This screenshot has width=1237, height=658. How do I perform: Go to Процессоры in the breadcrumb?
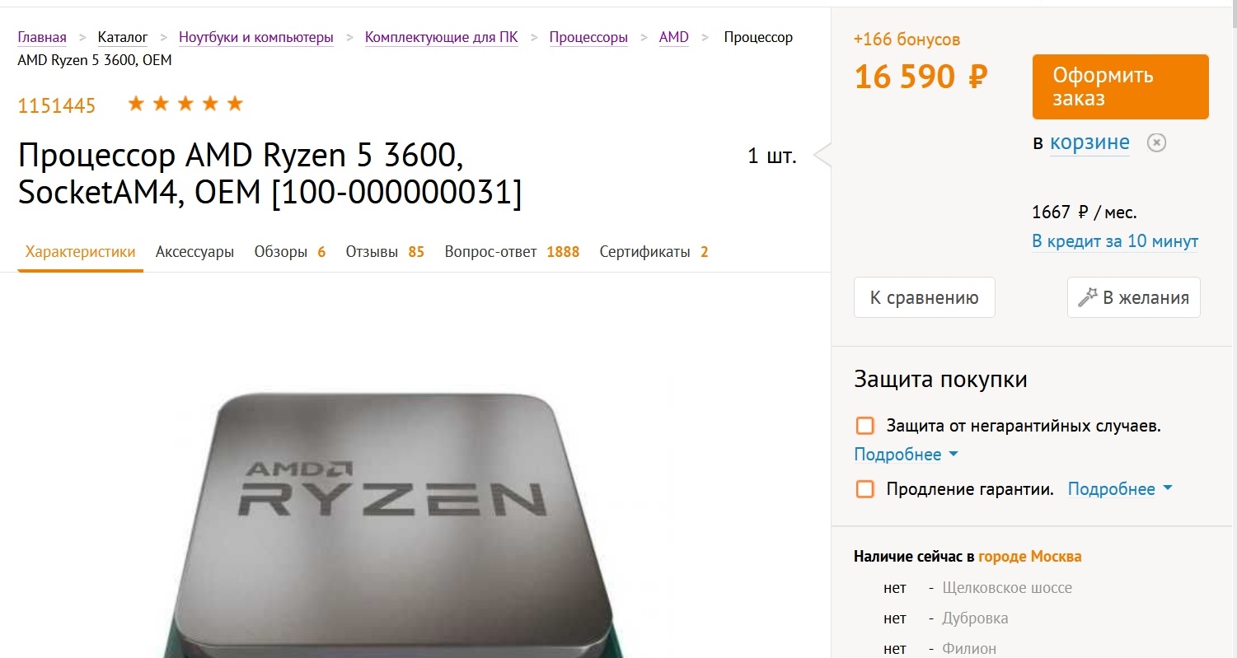[588, 37]
